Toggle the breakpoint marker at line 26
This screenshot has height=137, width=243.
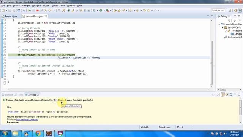pyautogui.click(x=2, y=55)
